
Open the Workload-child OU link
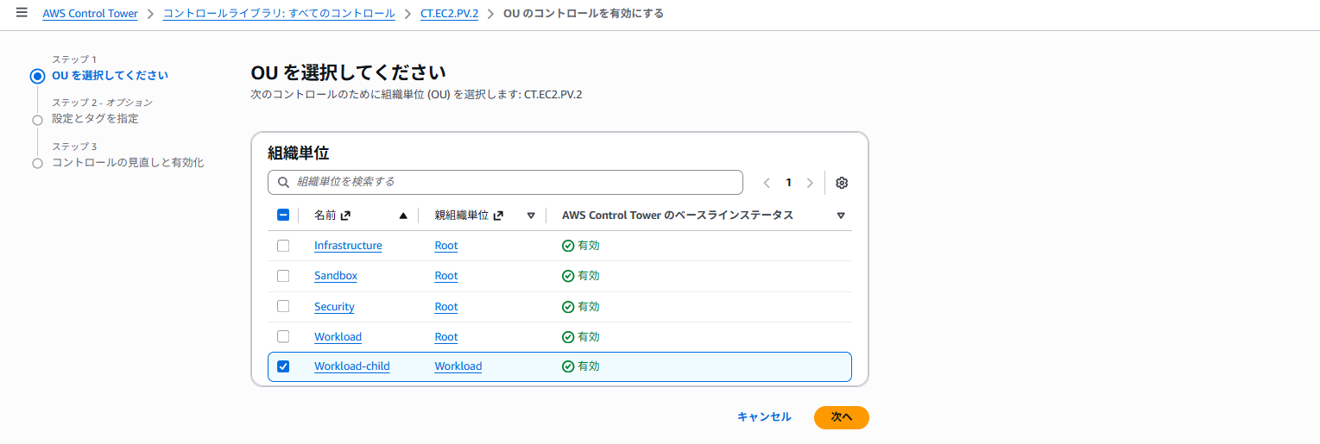[x=352, y=366]
